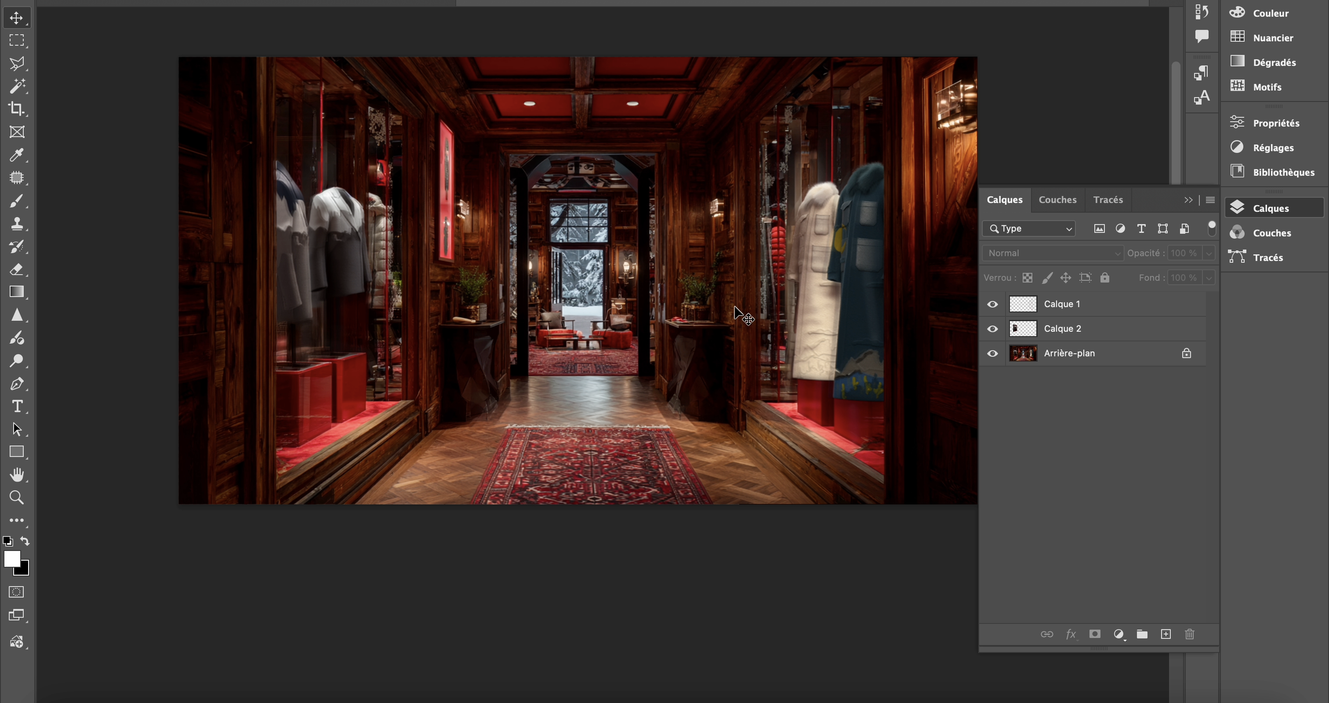1329x703 pixels.
Task: Open the Type layer filter dropdown
Action: (x=1029, y=228)
